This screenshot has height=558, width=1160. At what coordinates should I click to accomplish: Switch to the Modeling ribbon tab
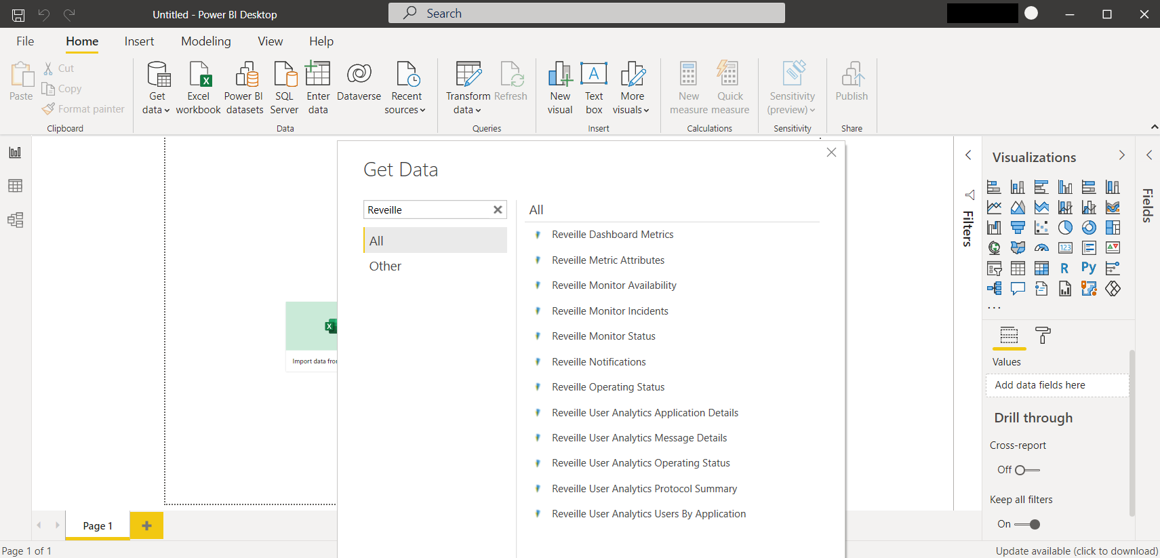(x=206, y=41)
